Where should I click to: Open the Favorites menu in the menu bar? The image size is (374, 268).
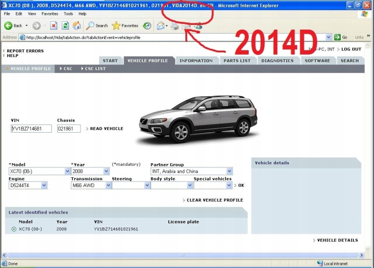(x=50, y=14)
